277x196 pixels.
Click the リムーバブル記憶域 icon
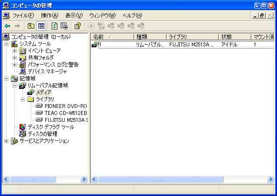point(23,85)
